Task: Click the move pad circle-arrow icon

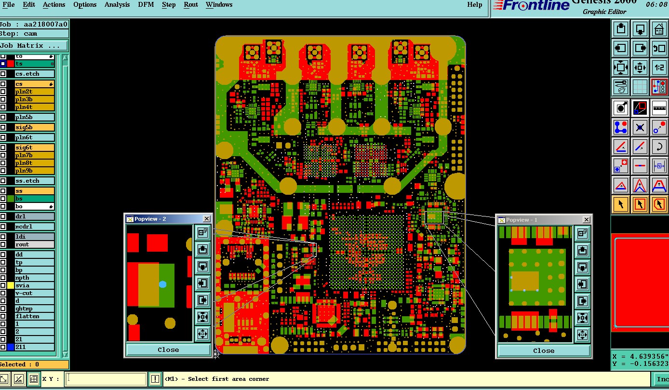Action: pos(659,127)
